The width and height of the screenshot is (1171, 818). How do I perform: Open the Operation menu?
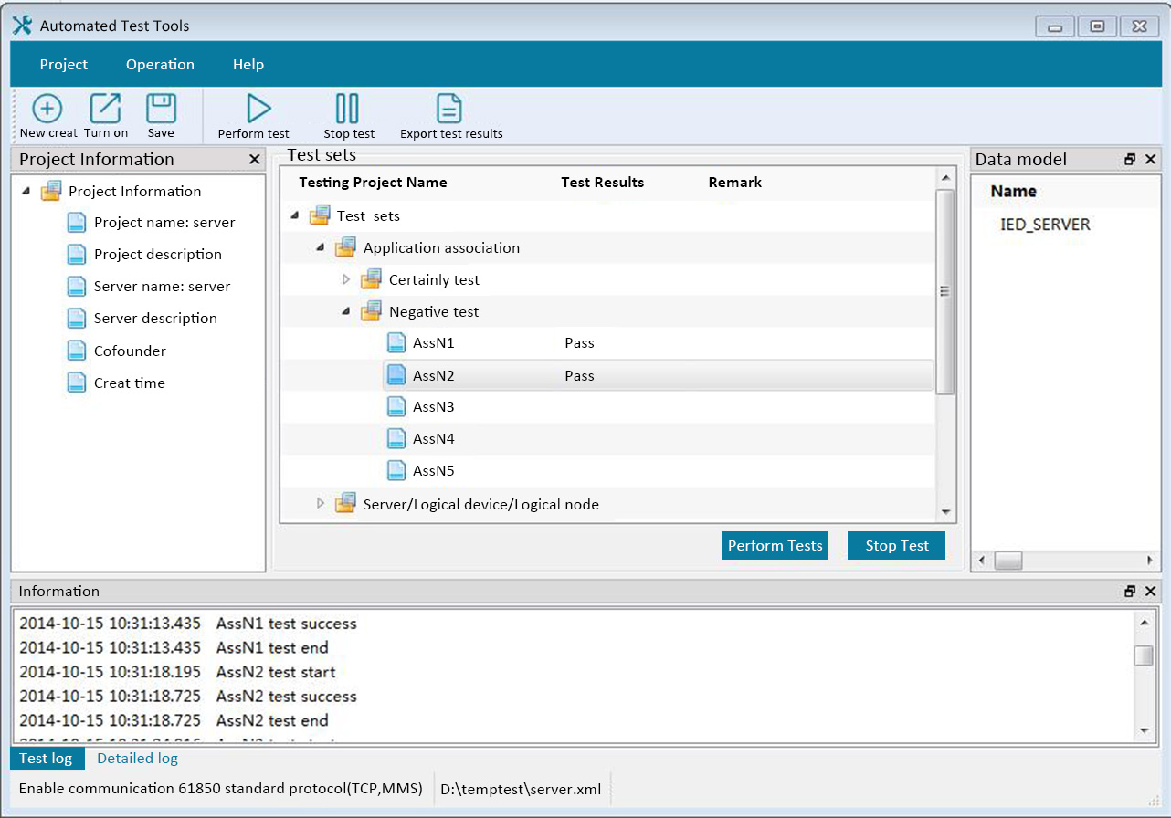coord(160,65)
